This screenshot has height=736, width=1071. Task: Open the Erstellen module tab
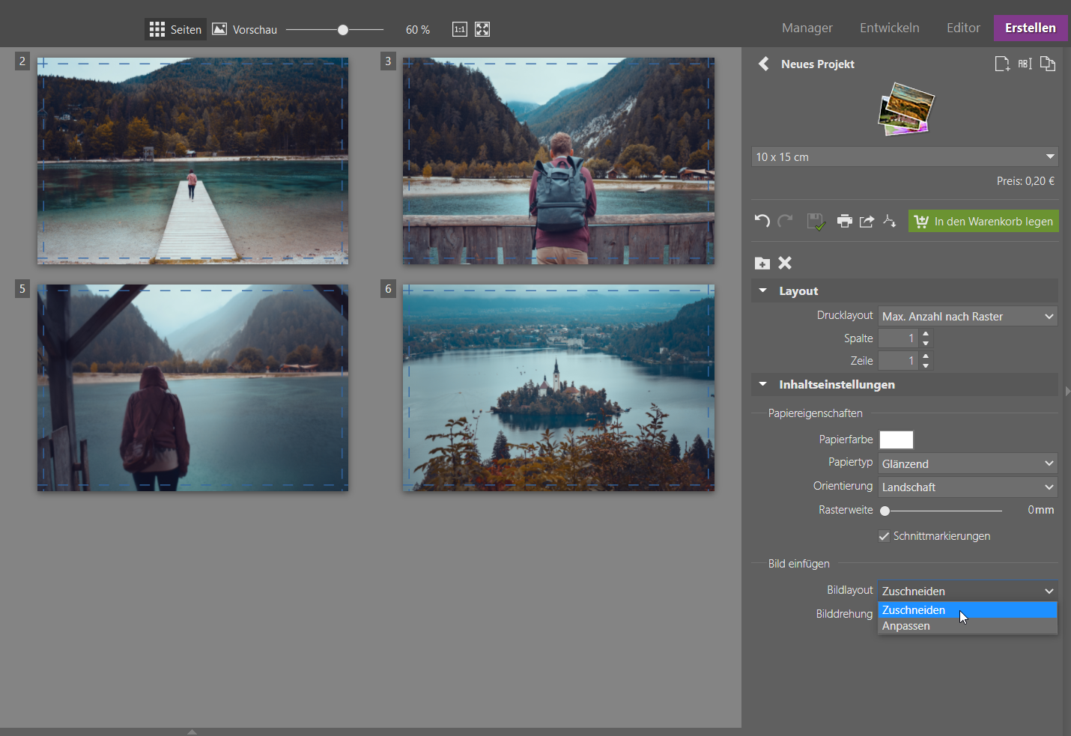1031,28
